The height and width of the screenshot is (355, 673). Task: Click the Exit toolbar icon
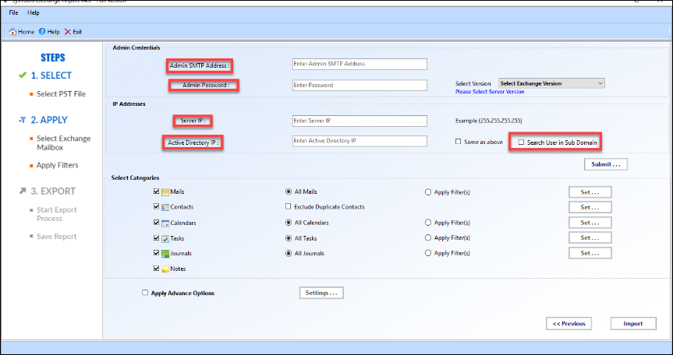coord(67,32)
